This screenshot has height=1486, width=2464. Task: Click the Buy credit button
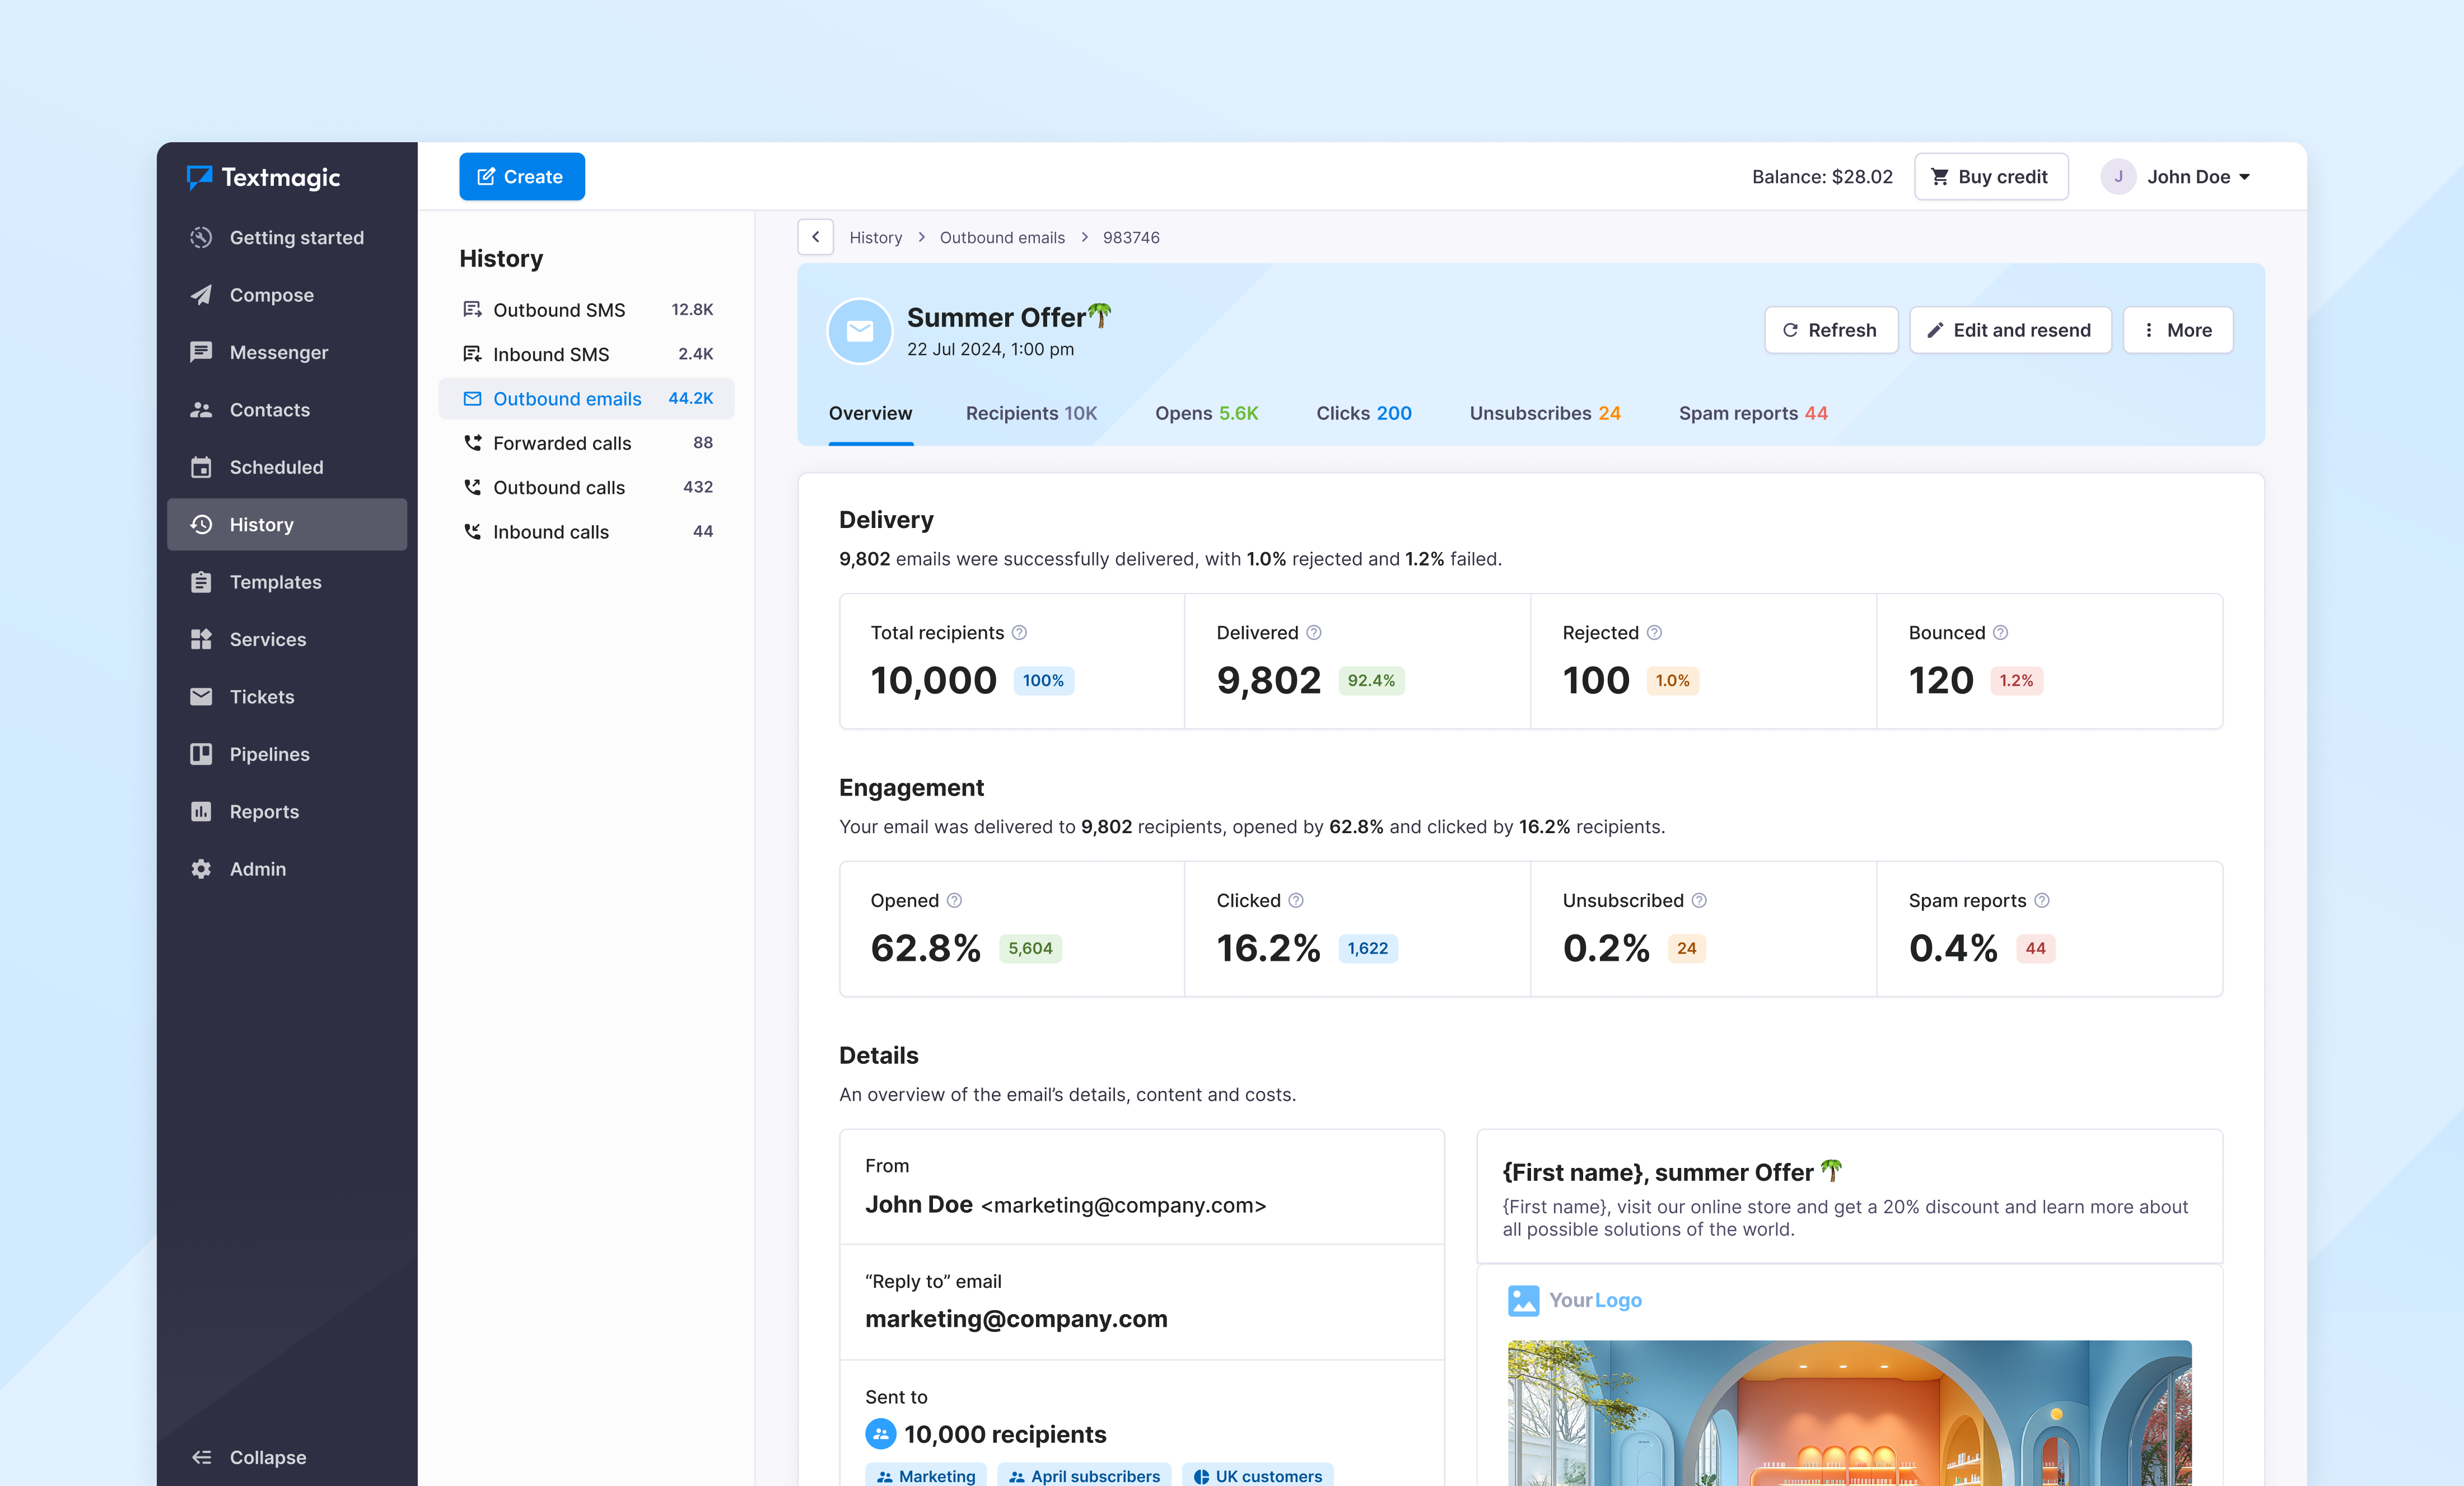(x=1990, y=177)
